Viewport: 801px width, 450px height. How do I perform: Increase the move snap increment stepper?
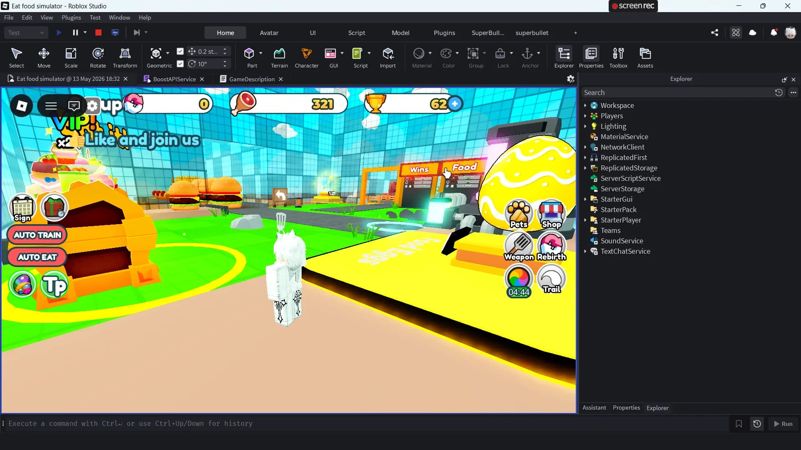(225, 49)
